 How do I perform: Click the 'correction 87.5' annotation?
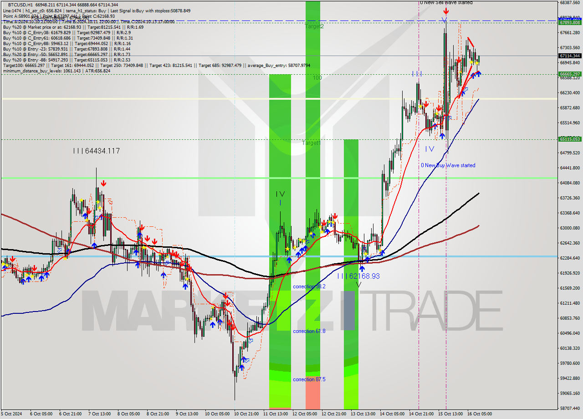coord(309,379)
